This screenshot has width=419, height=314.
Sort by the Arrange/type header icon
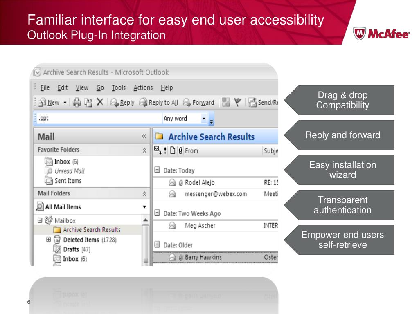(158, 150)
